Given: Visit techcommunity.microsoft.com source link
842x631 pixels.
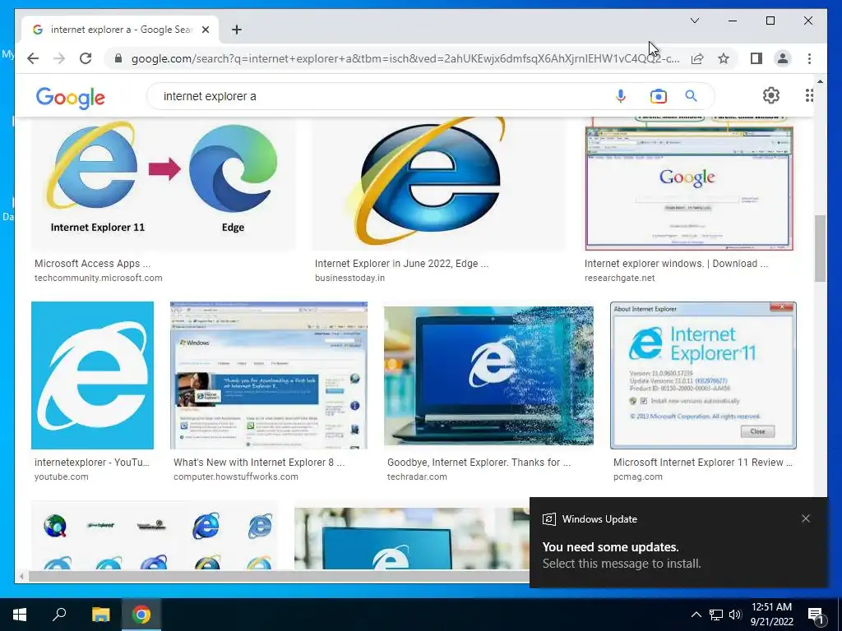Looking at the screenshot, I should tap(99, 278).
